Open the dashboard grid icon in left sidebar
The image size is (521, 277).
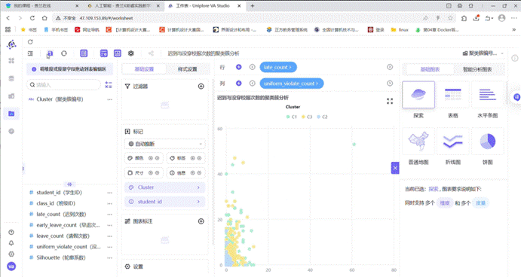click(x=11, y=61)
